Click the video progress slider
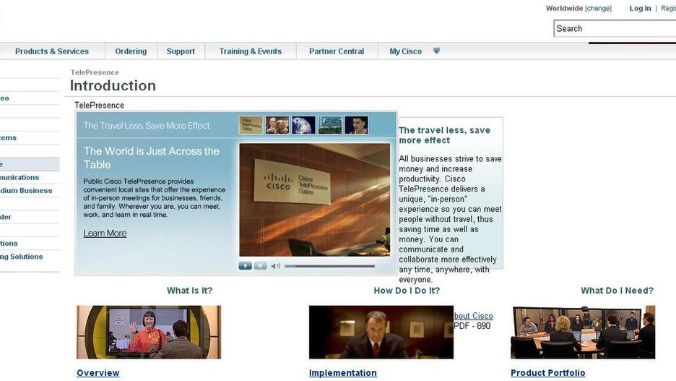Viewport: 676px width, 381px height. (x=330, y=266)
